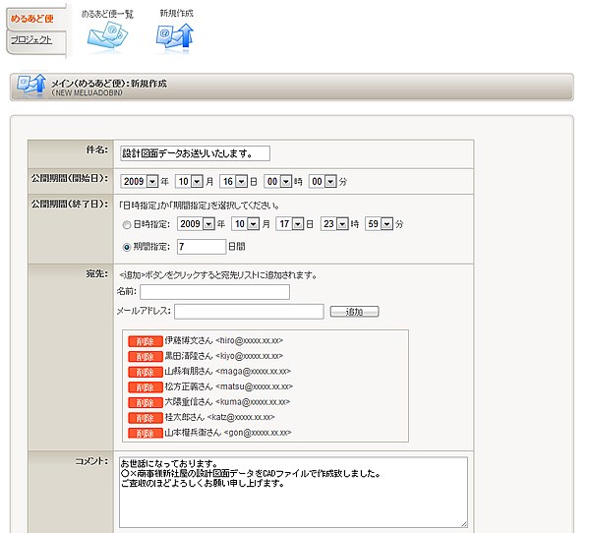Viewport: 590px width, 533px height.
Task: Click the mail icon in the メイン header bar
Action: point(30,87)
